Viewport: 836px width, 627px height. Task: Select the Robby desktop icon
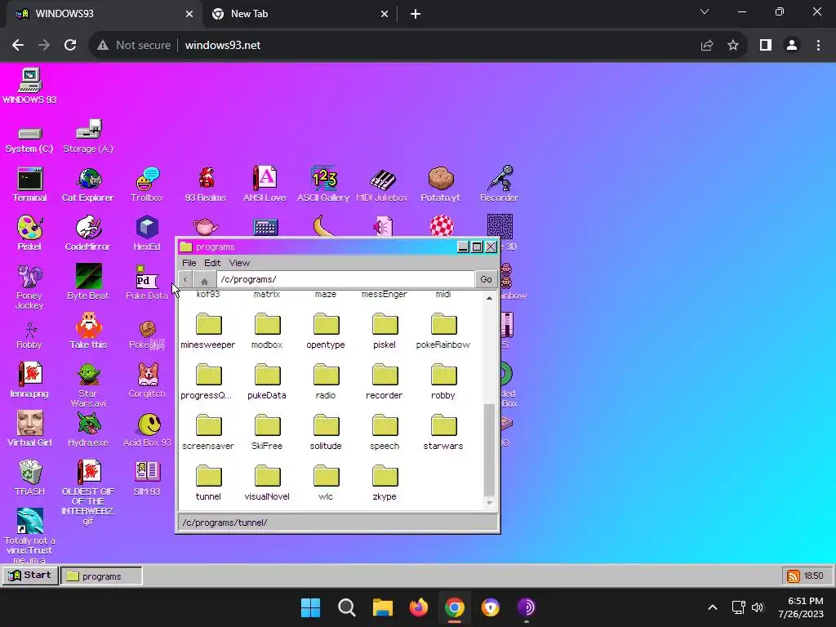tap(30, 336)
